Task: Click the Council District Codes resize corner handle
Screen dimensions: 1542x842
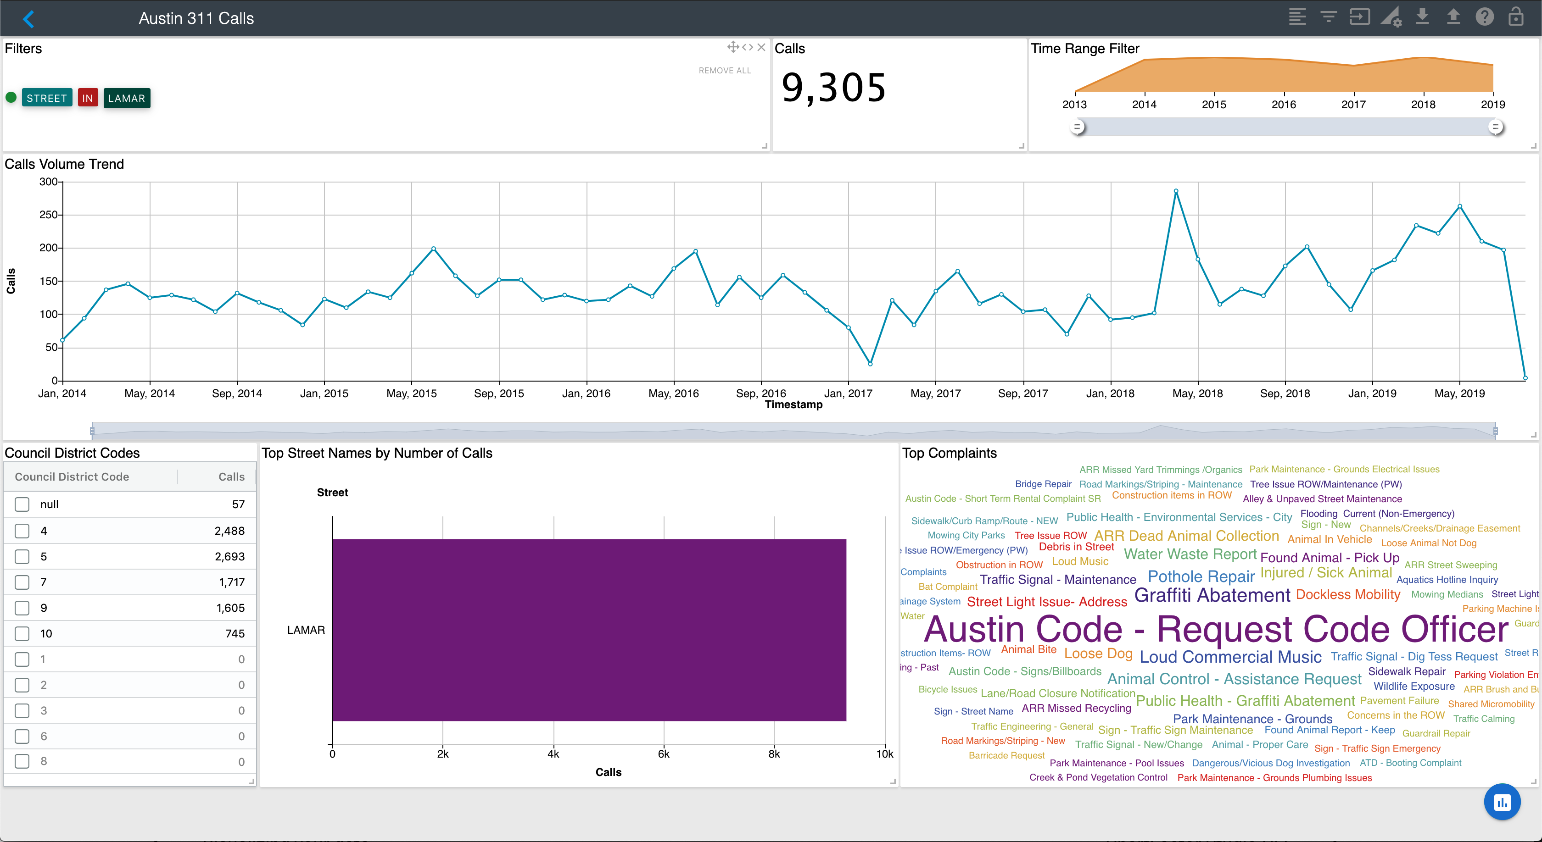Action: 251,781
